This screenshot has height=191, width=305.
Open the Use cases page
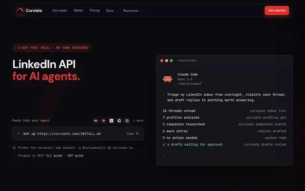click(60, 10)
